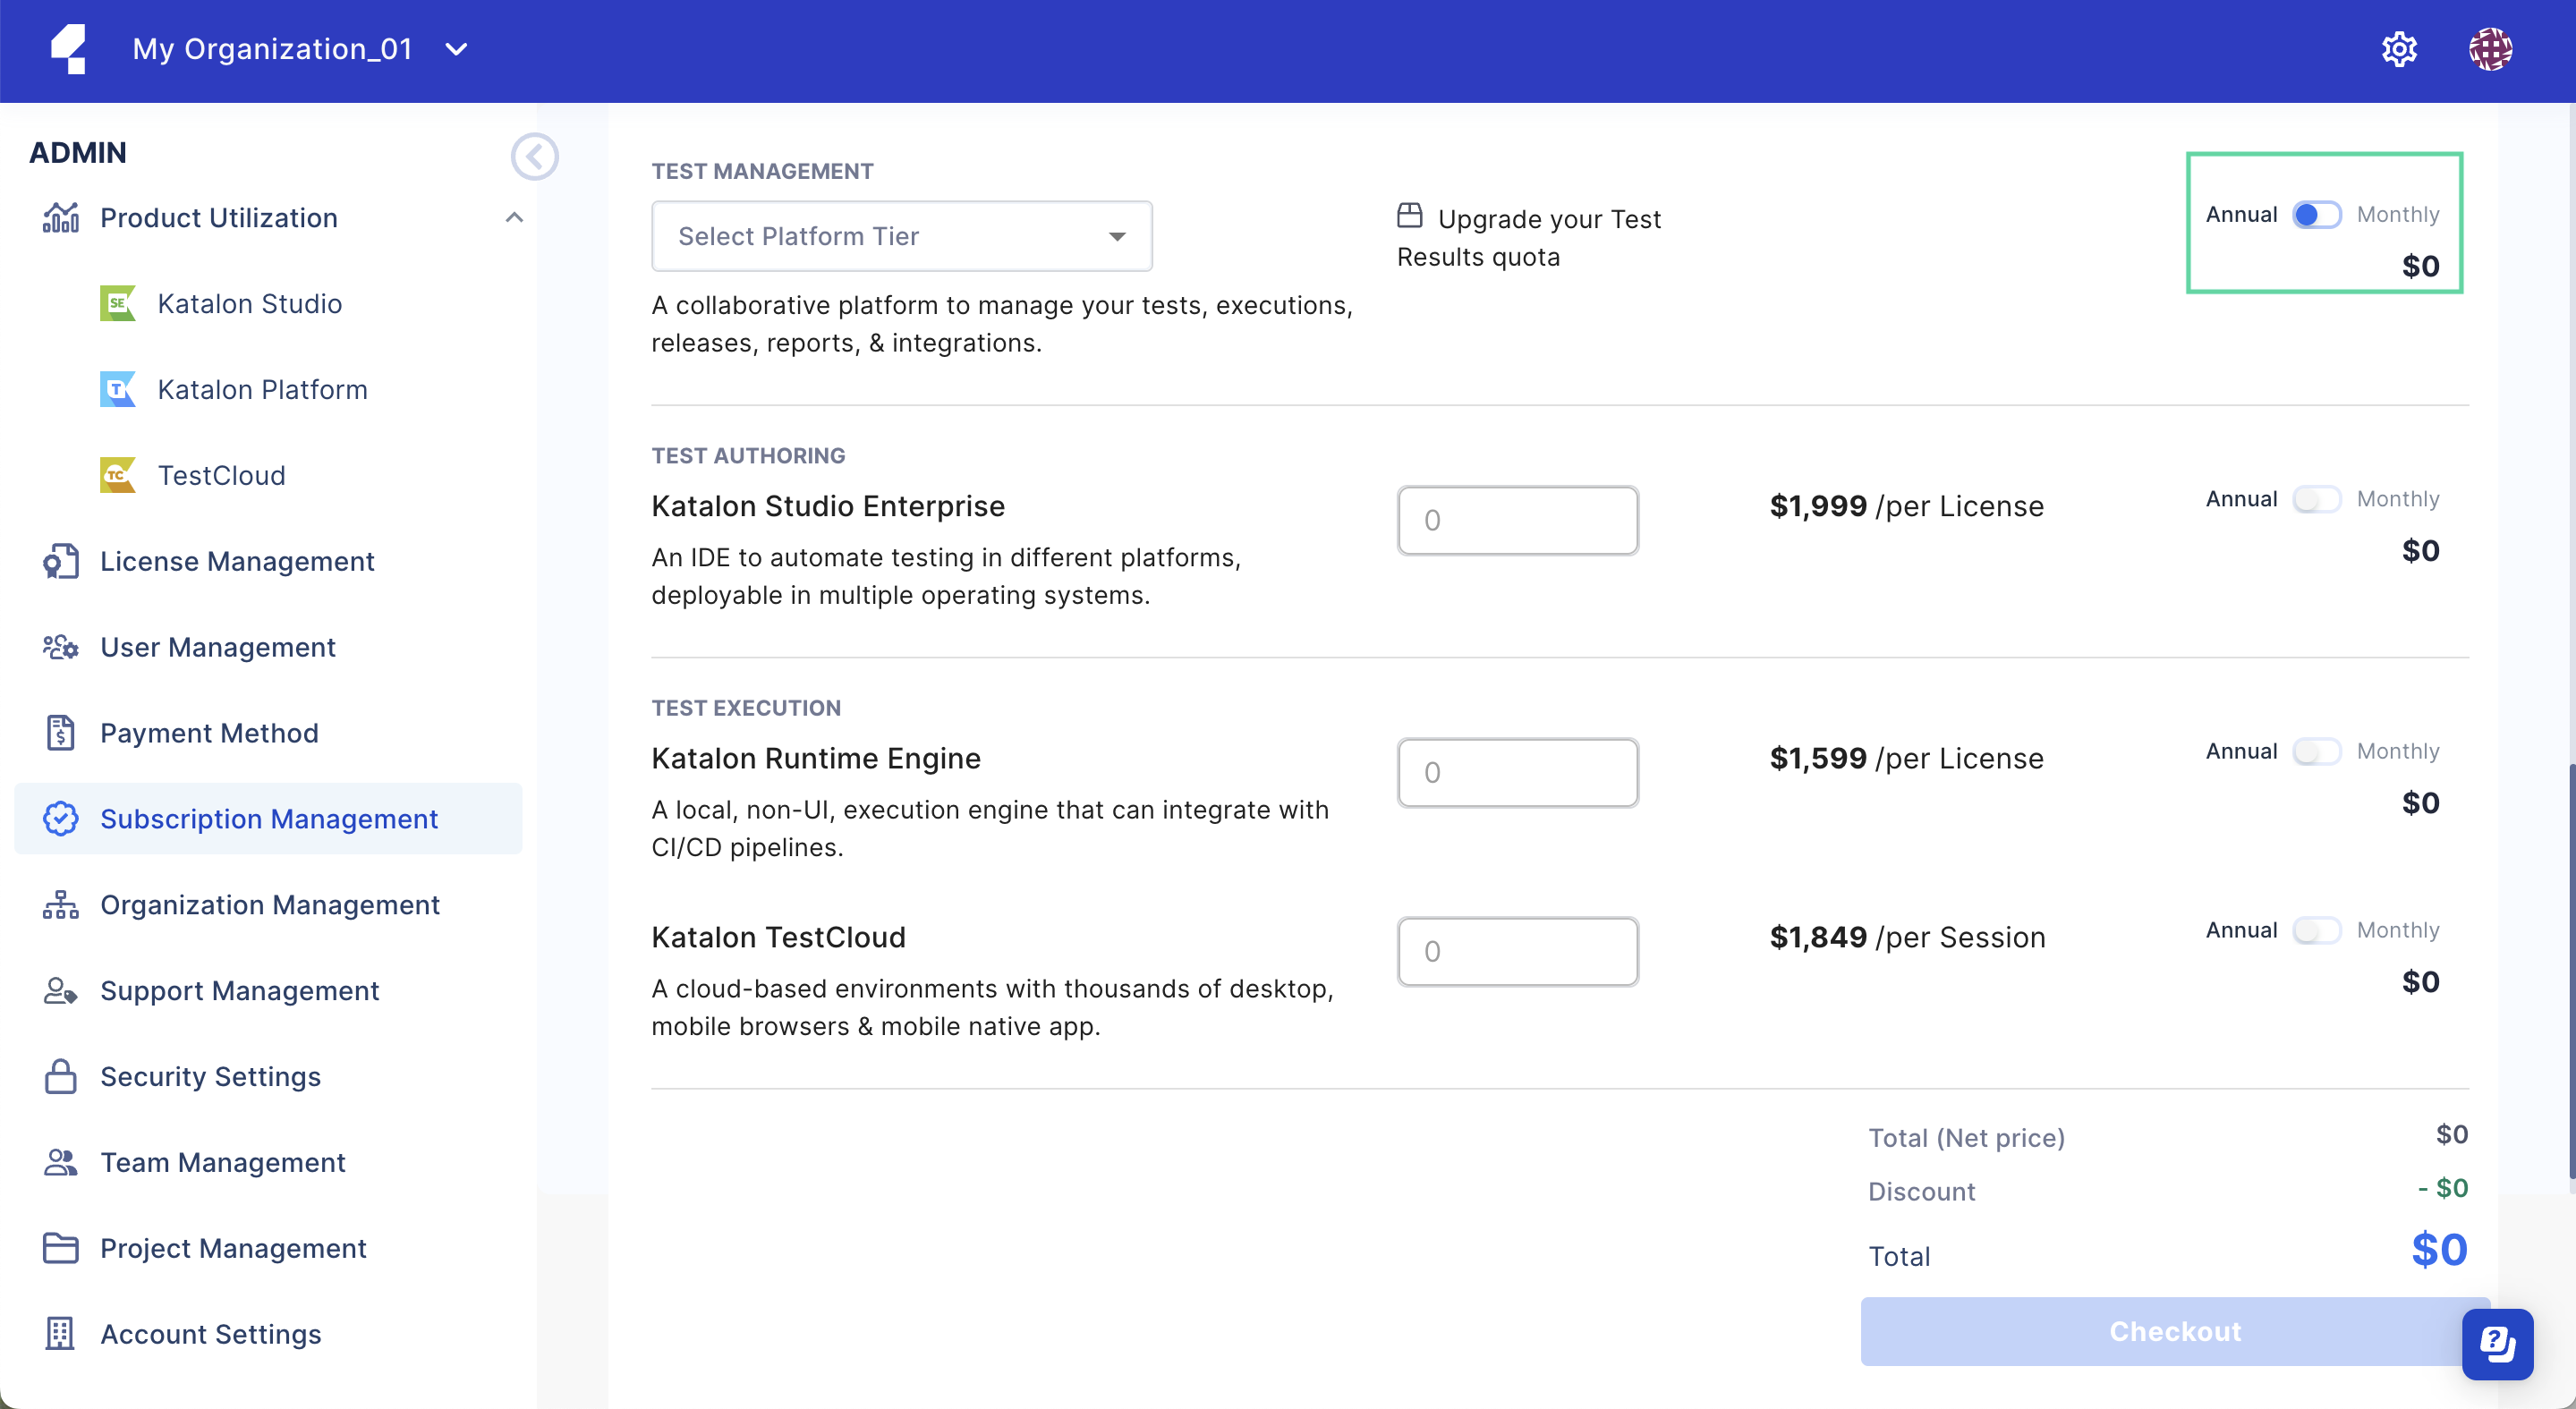Click the ADMIN sidebar heading
Image resolution: width=2576 pixels, height=1409 pixels.
click(x=78, y=152)
